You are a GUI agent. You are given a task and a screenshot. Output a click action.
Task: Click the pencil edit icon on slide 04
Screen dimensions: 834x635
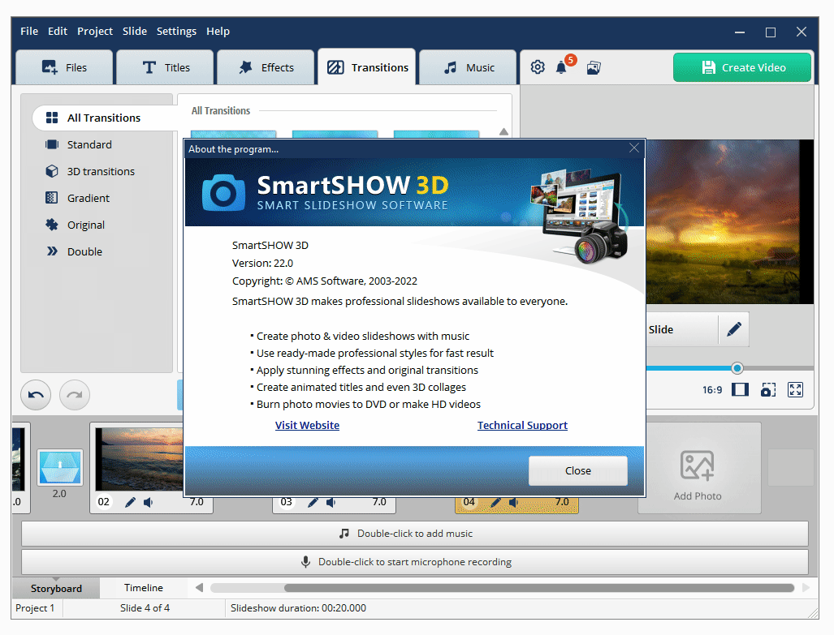(x=495, y=502)
